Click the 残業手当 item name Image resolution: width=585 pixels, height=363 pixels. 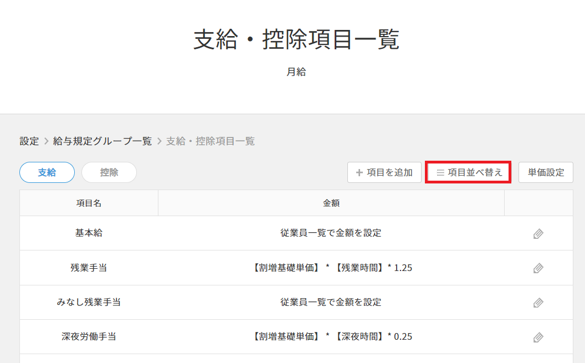tap(89, 268)
